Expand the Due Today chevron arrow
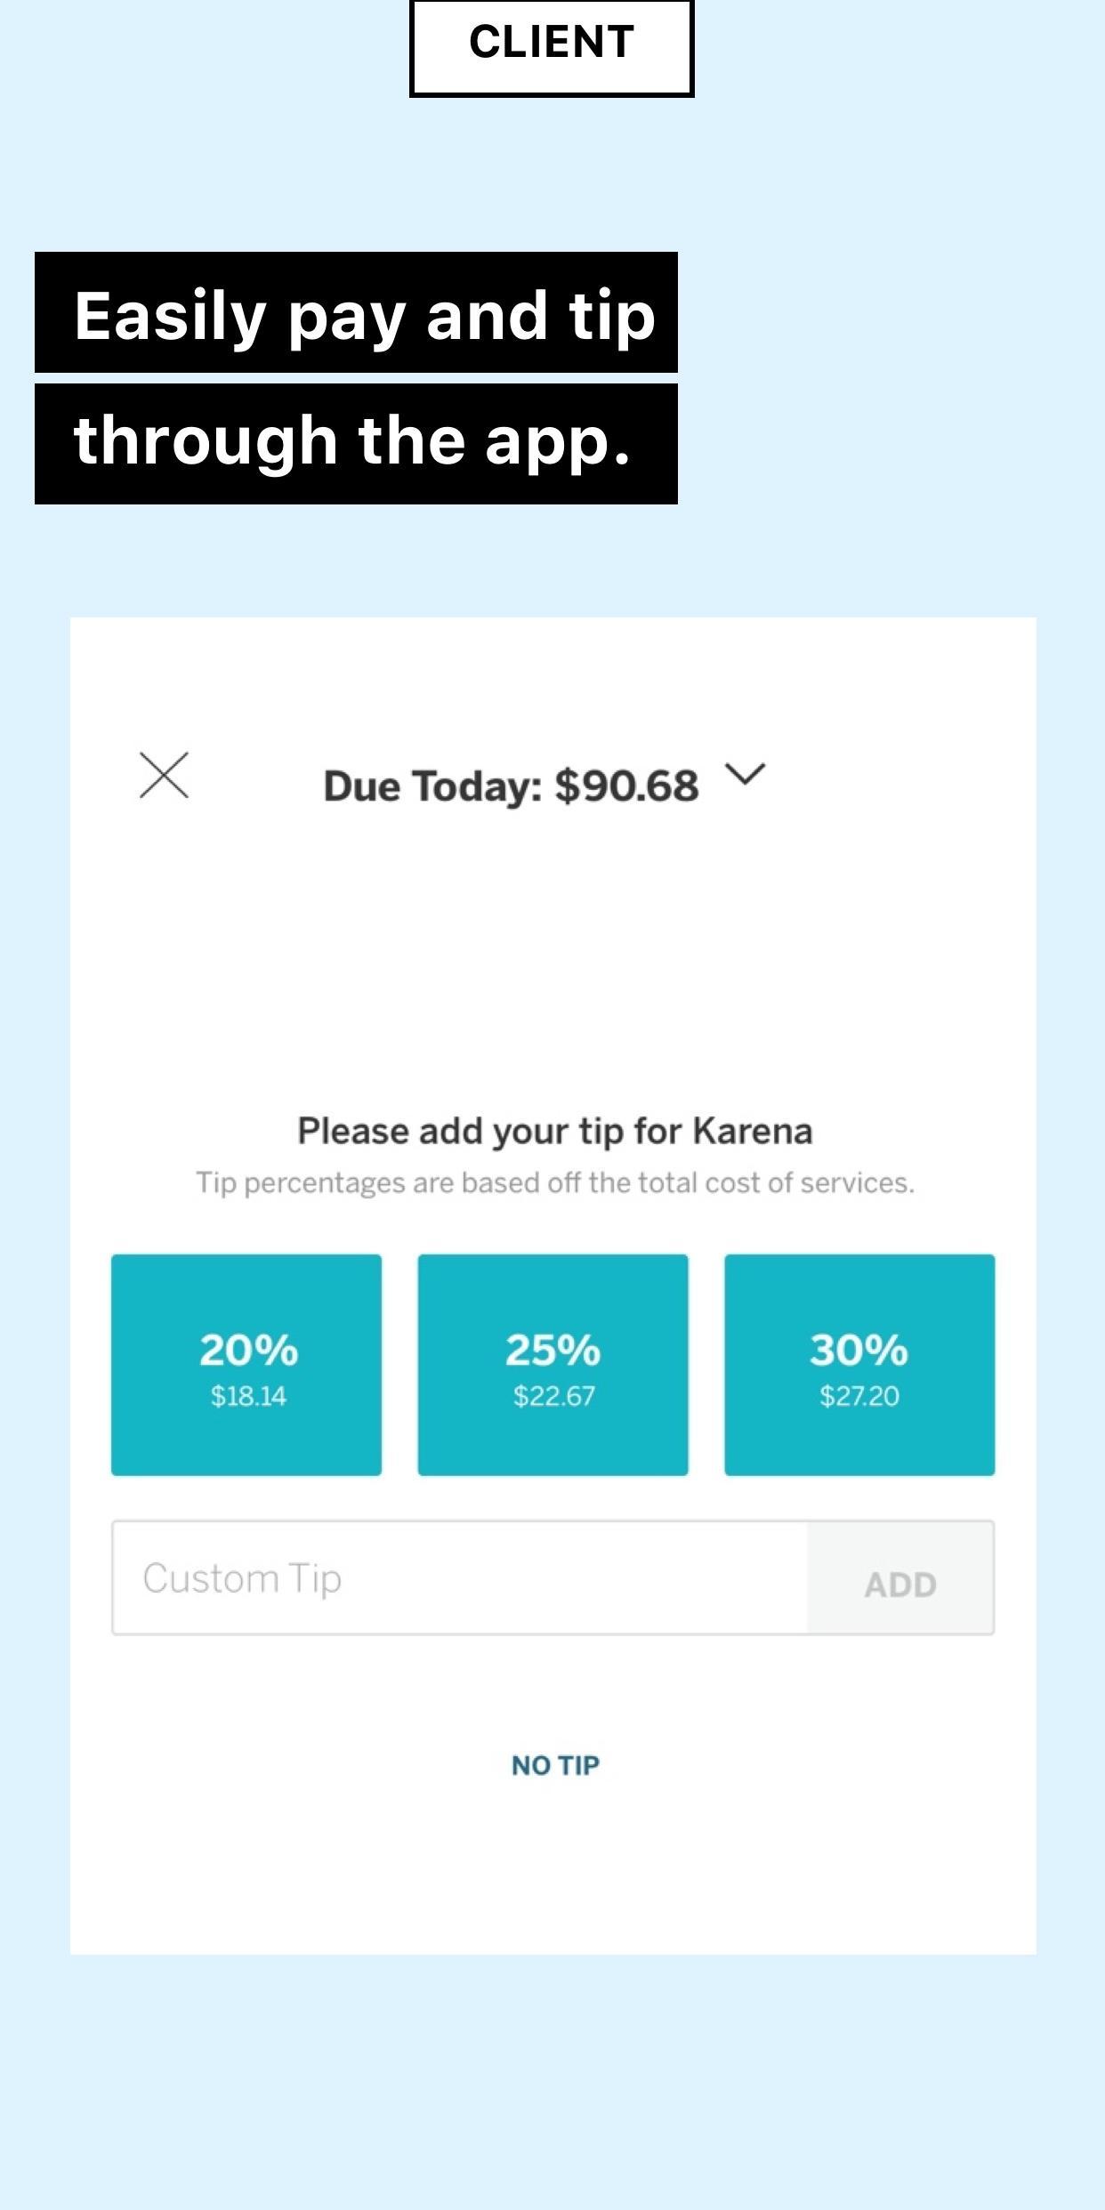Image resolution: width=1105 pixels, height=2210 pixels. (746, 774)
